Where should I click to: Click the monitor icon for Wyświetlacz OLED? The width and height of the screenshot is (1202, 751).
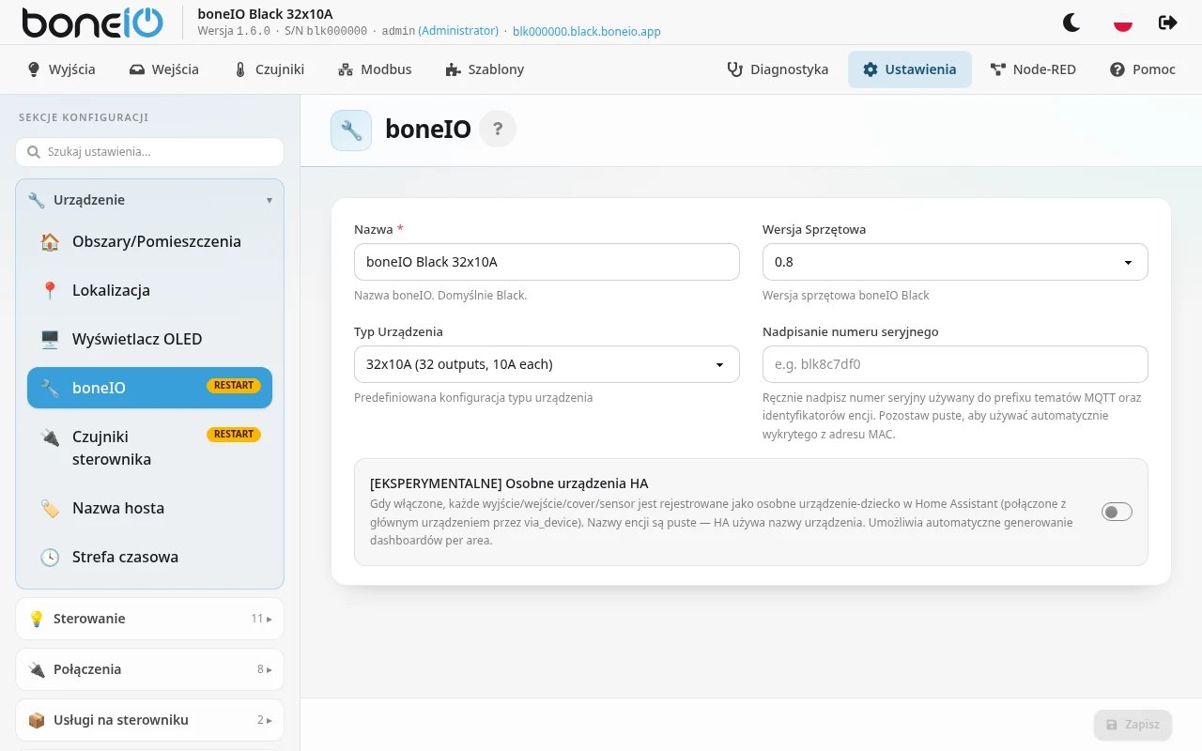pos(50,339)
